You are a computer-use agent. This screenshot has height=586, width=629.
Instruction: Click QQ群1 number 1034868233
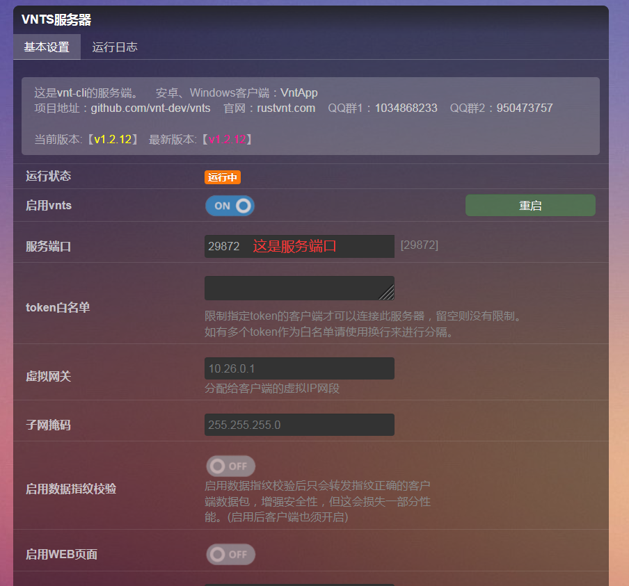(406, 108)
